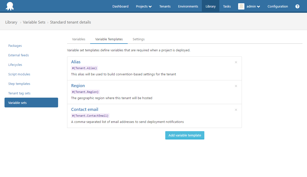Delete the Alias variable template

(x=236, y=62)
